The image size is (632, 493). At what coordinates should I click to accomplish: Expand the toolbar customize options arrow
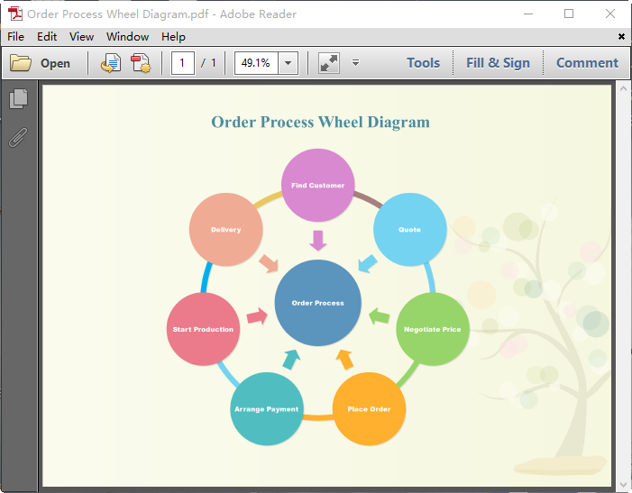click(x=355, y=63)
